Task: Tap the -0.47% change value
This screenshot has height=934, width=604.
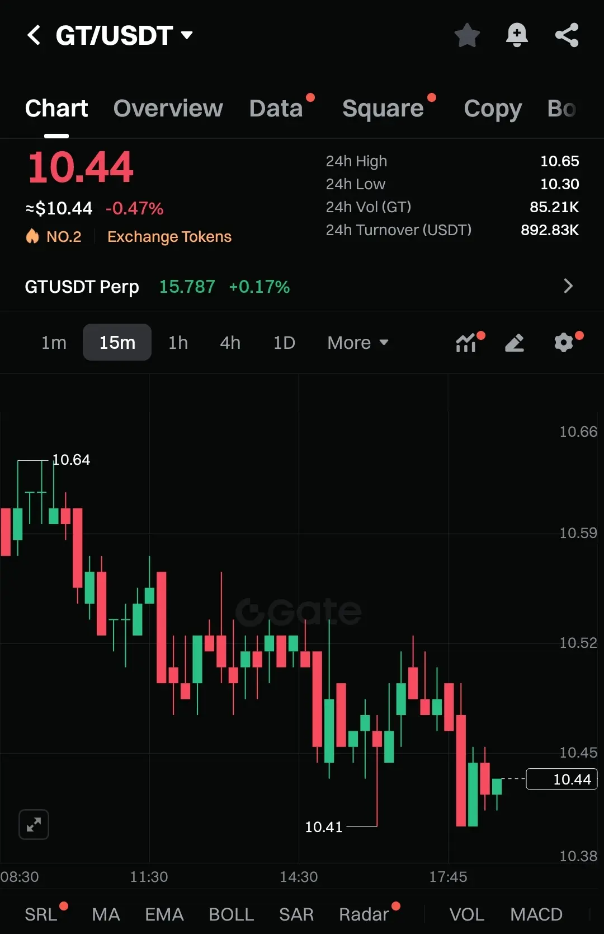Action: tap(134, 208)
